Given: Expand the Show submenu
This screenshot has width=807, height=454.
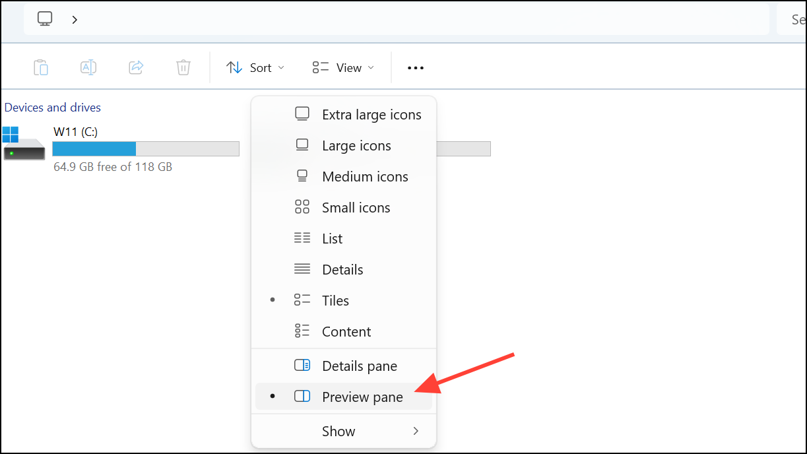Looking at the screenshot, I should click(339, 431).
